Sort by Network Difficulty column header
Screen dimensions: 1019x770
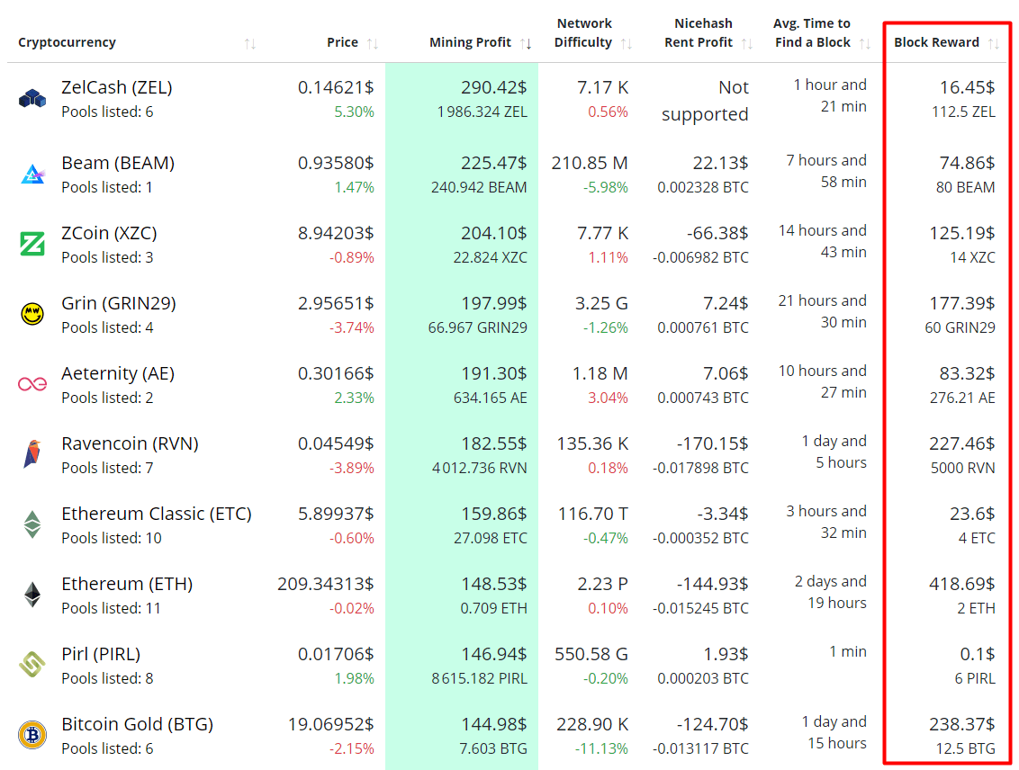pyautogui.click(x=627, y=43)
